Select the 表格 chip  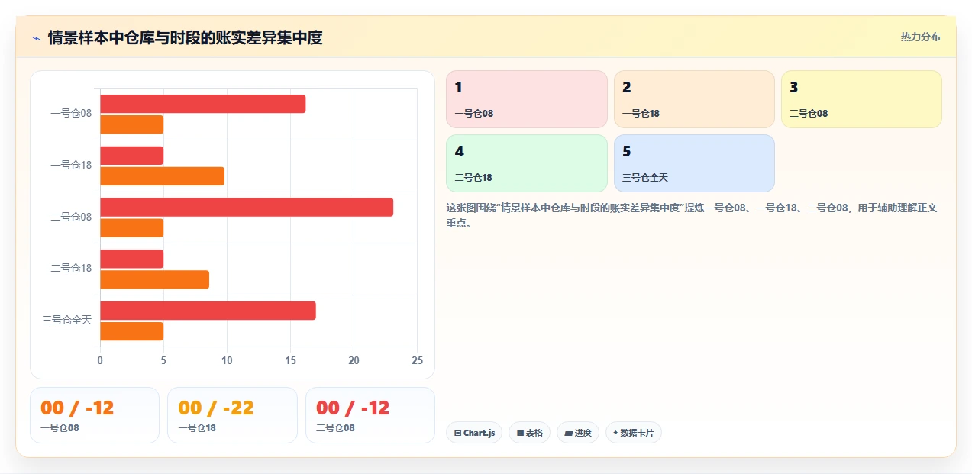click(x=529, y=433)
